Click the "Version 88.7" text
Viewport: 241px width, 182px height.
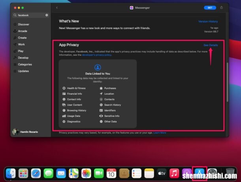tap(211, 32)
